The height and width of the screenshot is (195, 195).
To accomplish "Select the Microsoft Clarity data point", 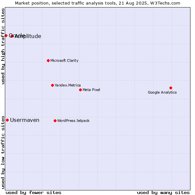I will tap(48, 60).
